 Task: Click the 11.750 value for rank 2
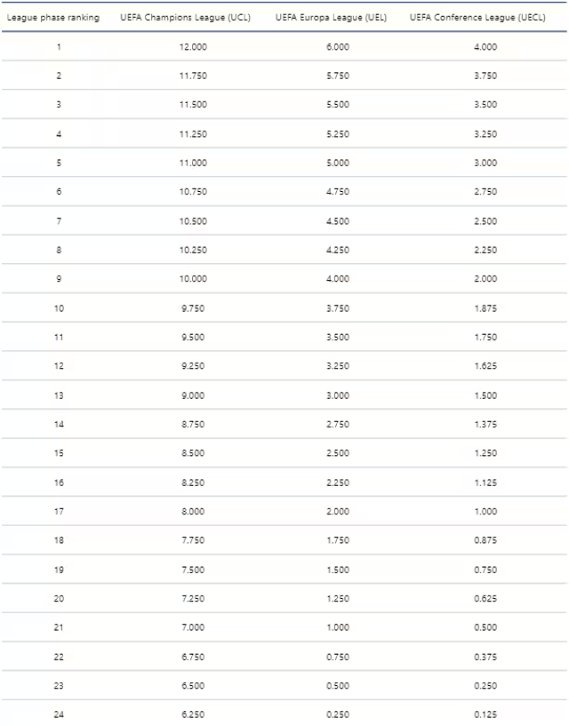point(192,76)
